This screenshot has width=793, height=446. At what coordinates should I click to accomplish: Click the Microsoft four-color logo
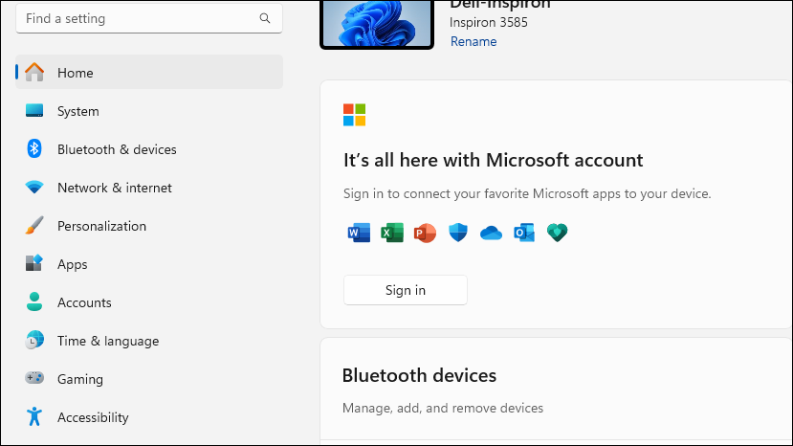click(x=354, y=115)
